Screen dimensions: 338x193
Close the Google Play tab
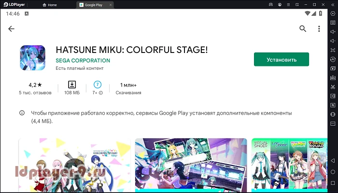[x=111, y=5]
